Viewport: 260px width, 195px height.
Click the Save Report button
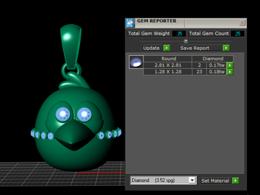[x=200, y=48]
